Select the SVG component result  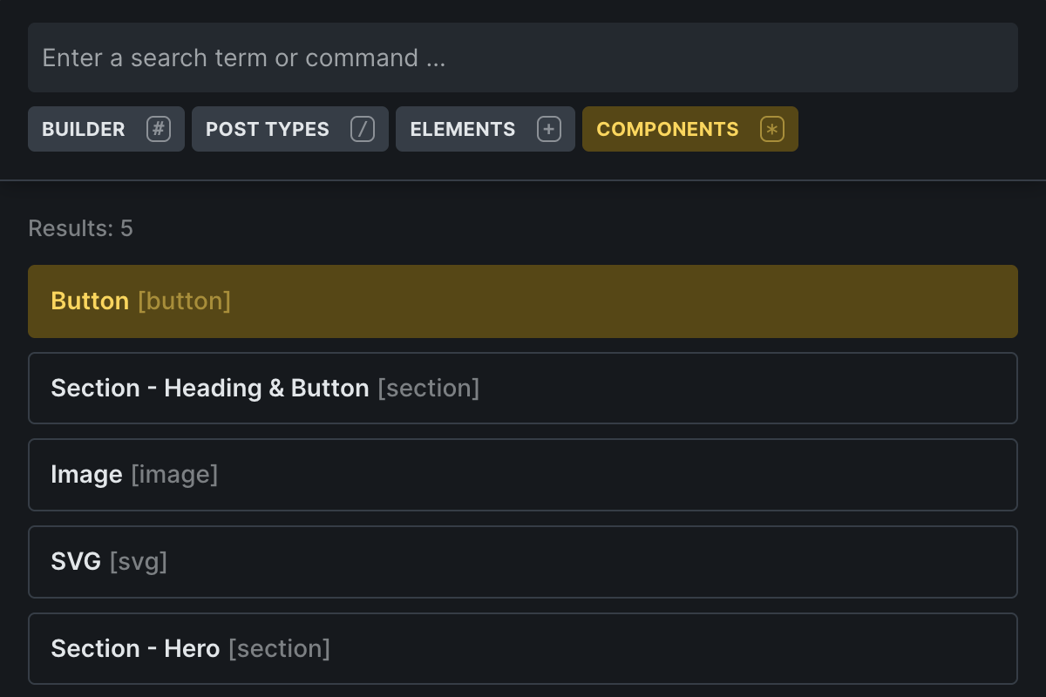coord(523,562)
